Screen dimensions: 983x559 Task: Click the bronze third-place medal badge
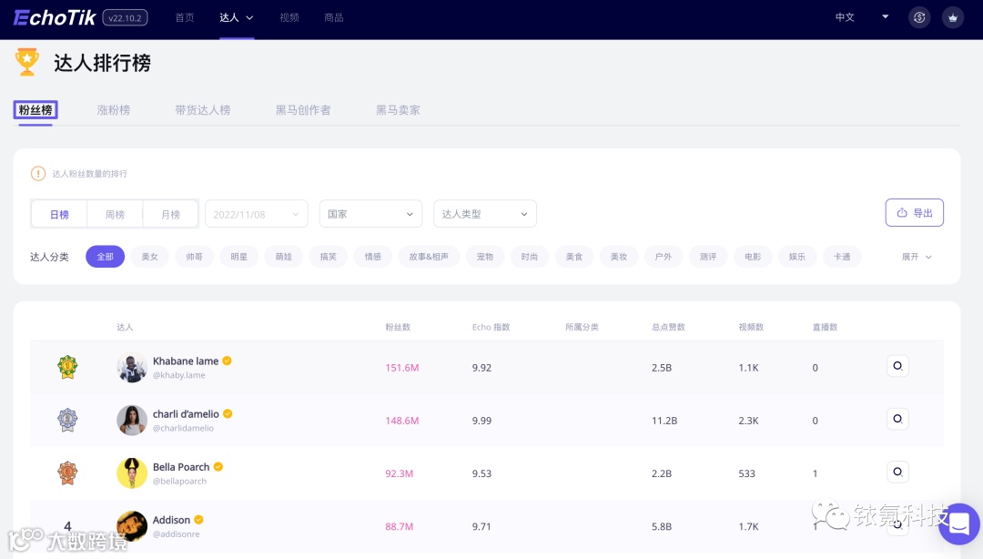[67, 473]
